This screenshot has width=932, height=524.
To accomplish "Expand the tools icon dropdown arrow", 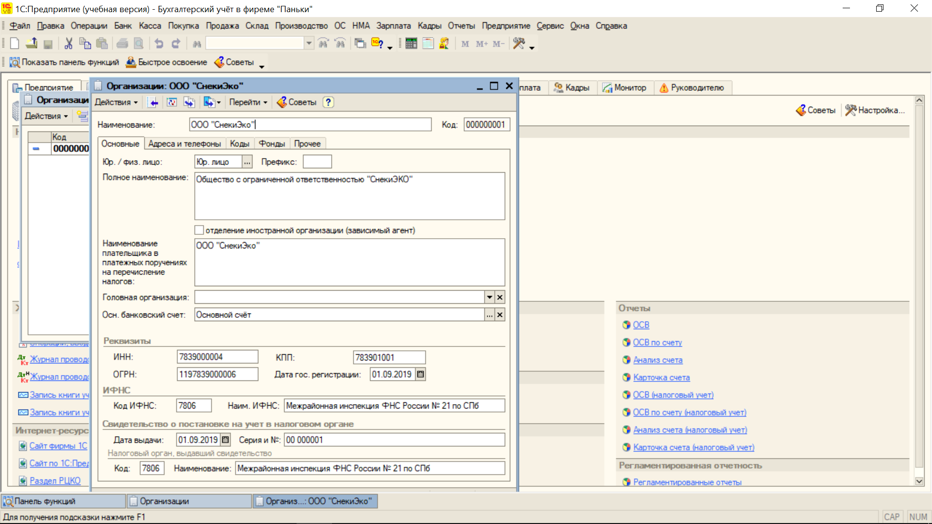I will coord(532,47).
